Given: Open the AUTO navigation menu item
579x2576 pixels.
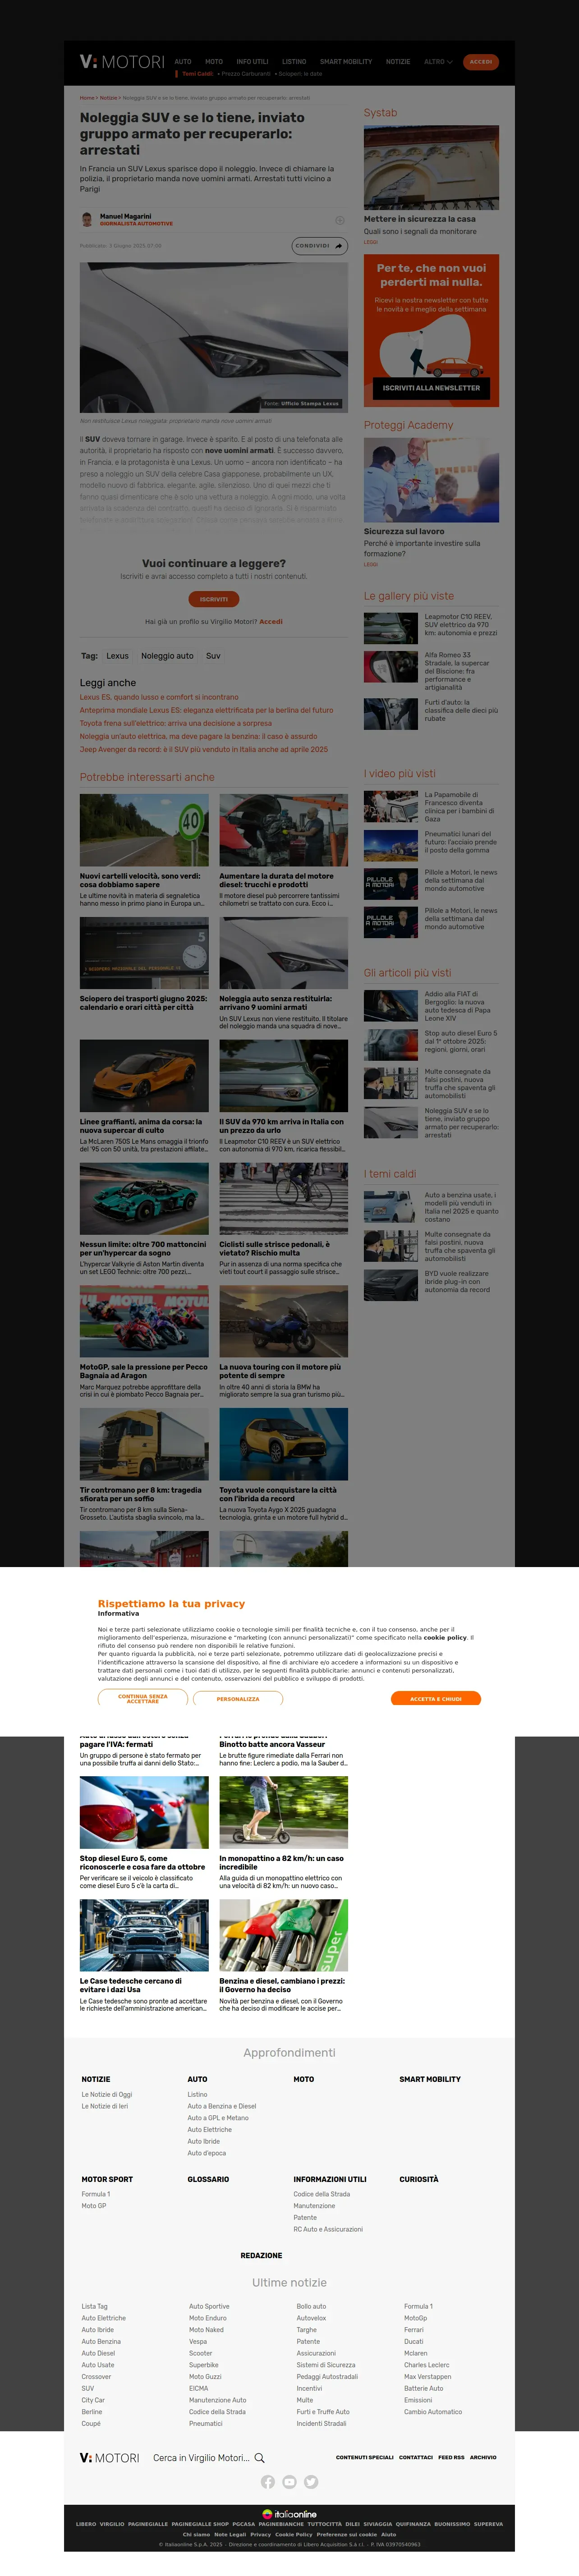Looking at the screenshot, I should pyautogui.click(x=183, y=62).
